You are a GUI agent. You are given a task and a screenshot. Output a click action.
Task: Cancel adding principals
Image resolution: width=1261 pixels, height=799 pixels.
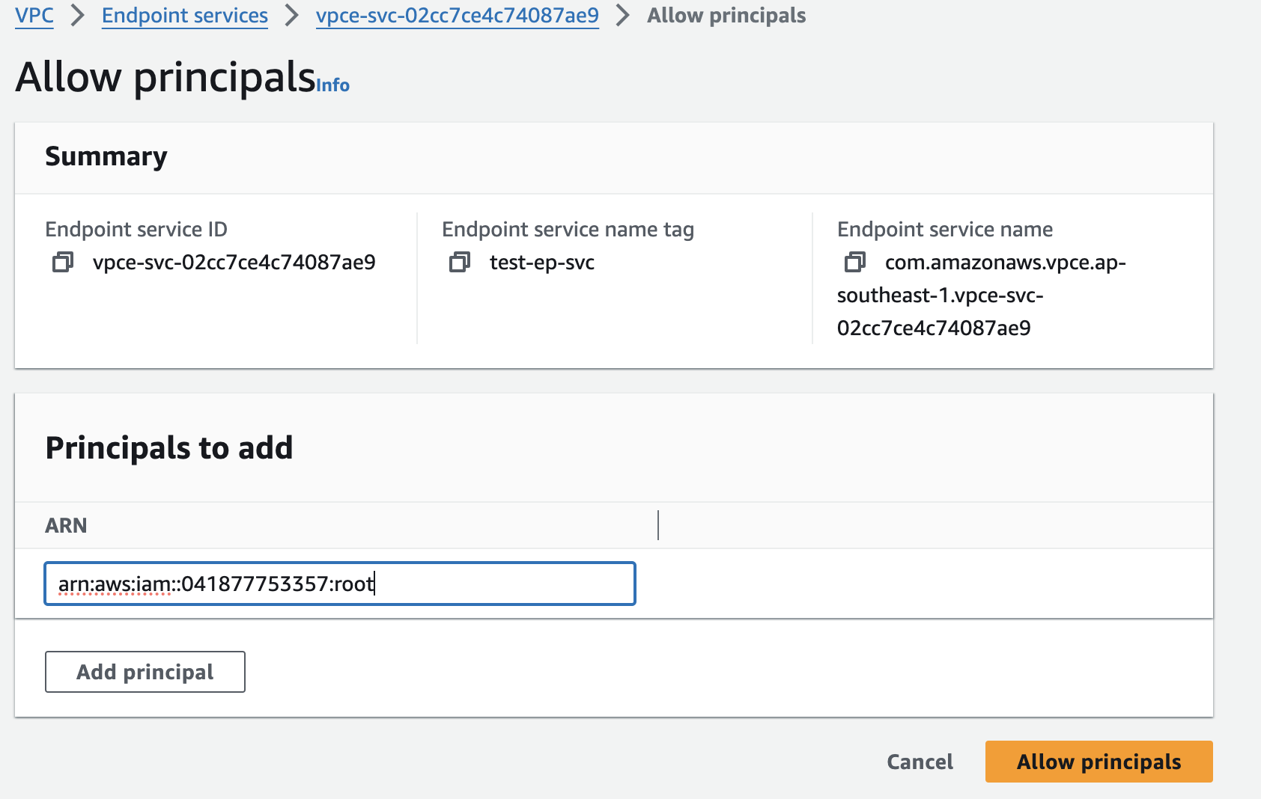920,762
